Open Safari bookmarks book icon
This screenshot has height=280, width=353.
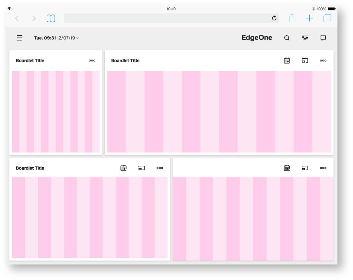51,18
